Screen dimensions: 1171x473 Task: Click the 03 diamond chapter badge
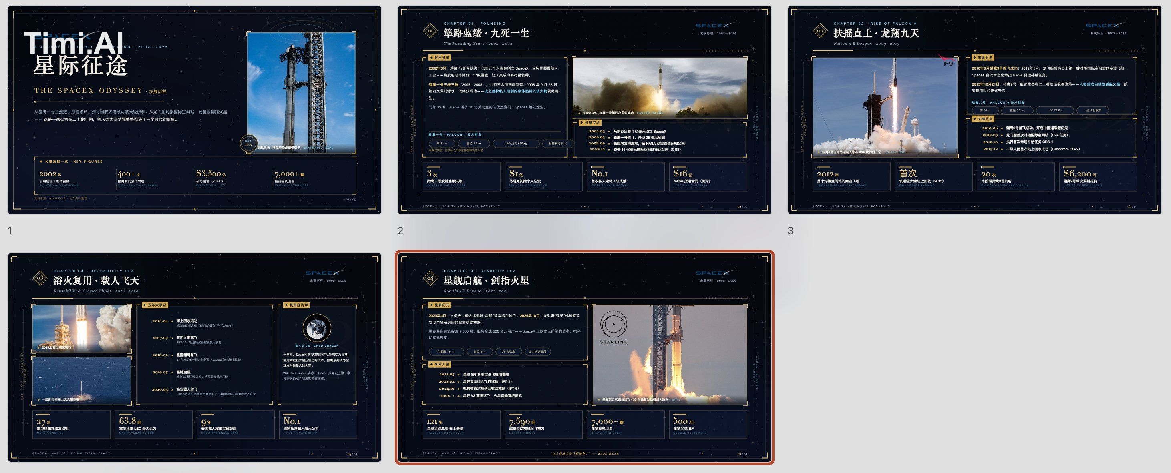[x=40, y=278]
